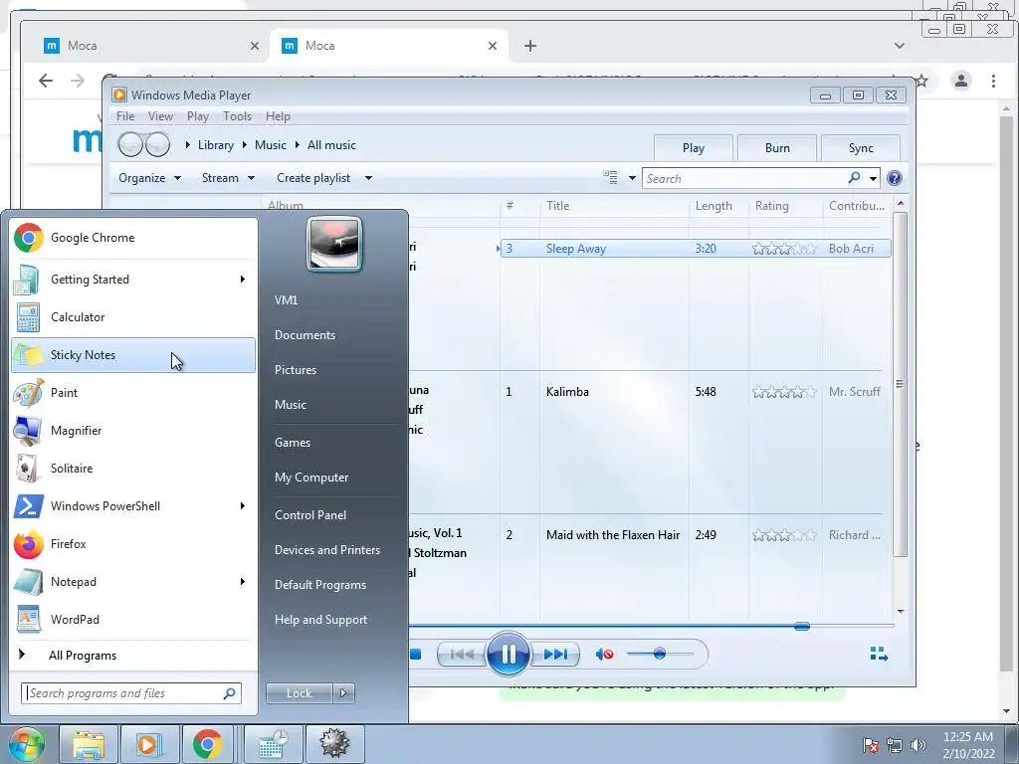Go to previous track in Media Player
Image resolution: width=1019 pixels, height=764 pixels.
[x=462, y=655]
